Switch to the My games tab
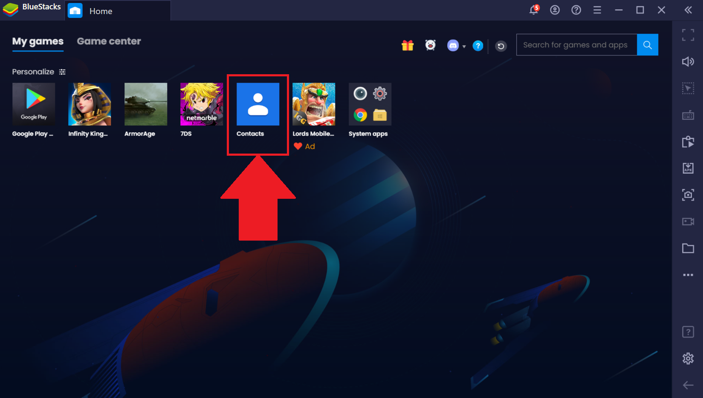 (38, 41)
